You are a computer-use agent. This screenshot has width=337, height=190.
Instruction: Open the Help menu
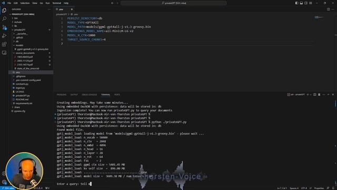(66, 3)
